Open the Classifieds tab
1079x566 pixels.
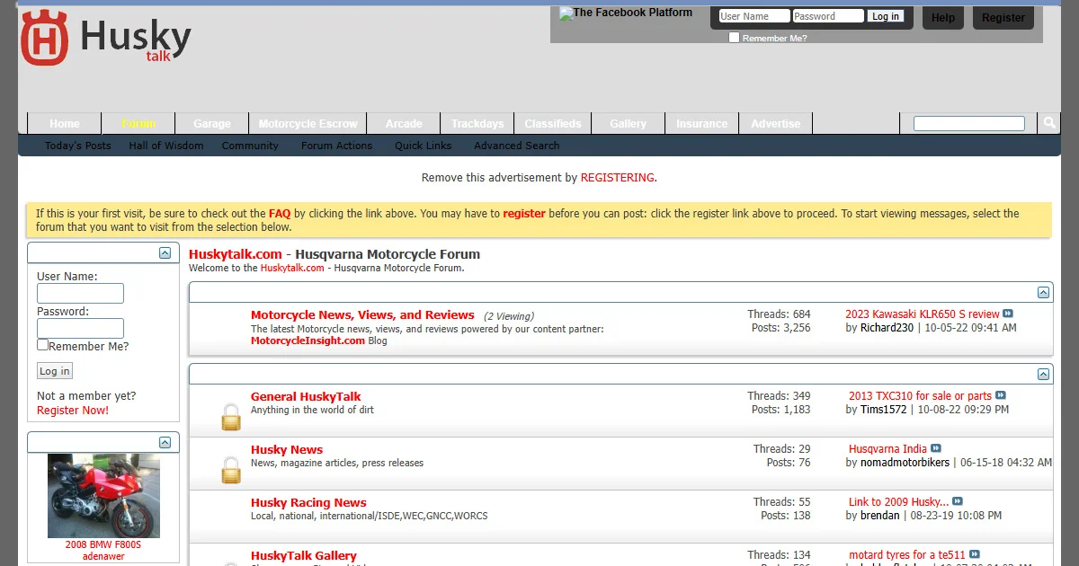click(x=553, y=123)
